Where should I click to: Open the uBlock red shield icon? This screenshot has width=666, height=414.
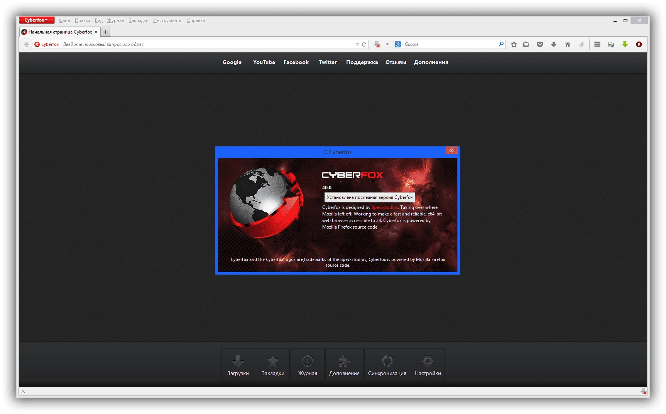(639, 44)
